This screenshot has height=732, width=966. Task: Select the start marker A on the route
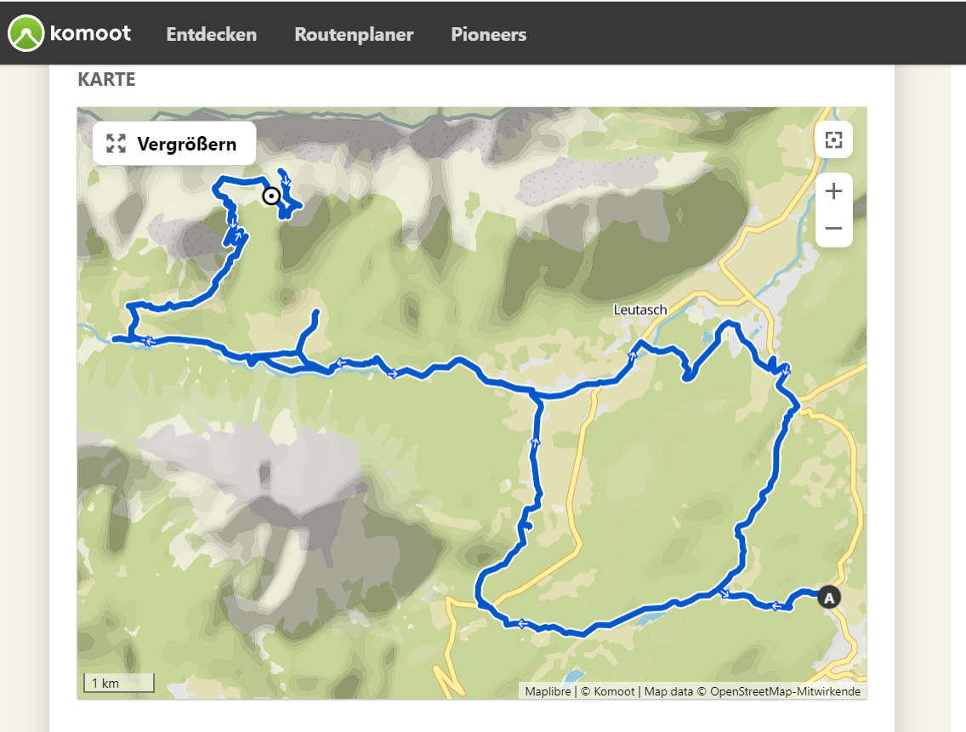[828, 598]
